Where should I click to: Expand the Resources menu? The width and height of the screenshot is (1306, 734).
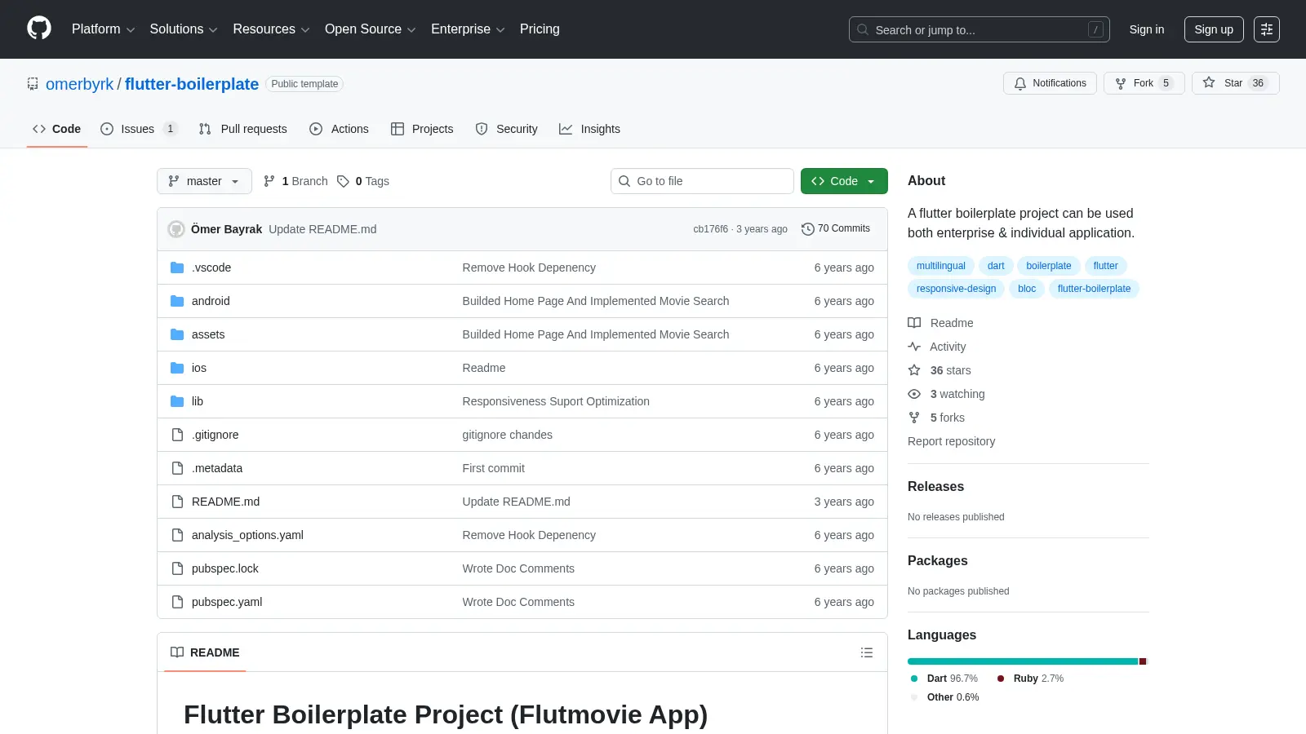point(271,29)
